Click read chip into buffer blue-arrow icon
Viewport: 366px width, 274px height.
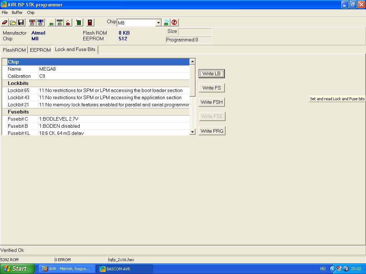(x=40, y=22)
